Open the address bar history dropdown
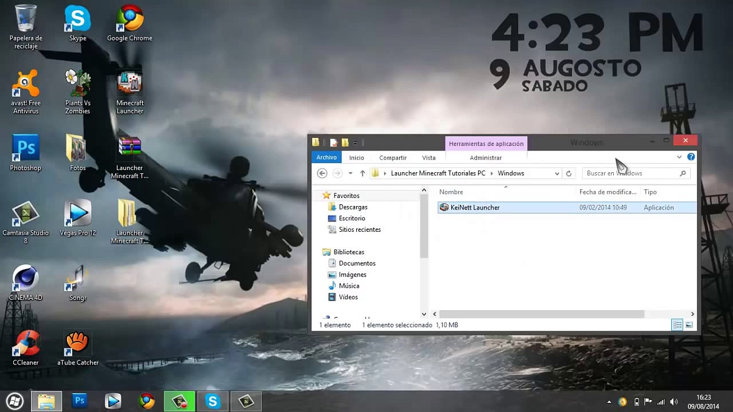Viewport: 733px width, 412px height. point(557,173)
